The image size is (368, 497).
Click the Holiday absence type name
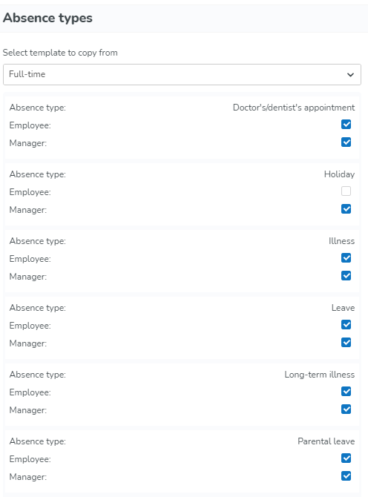coord(339,174)
